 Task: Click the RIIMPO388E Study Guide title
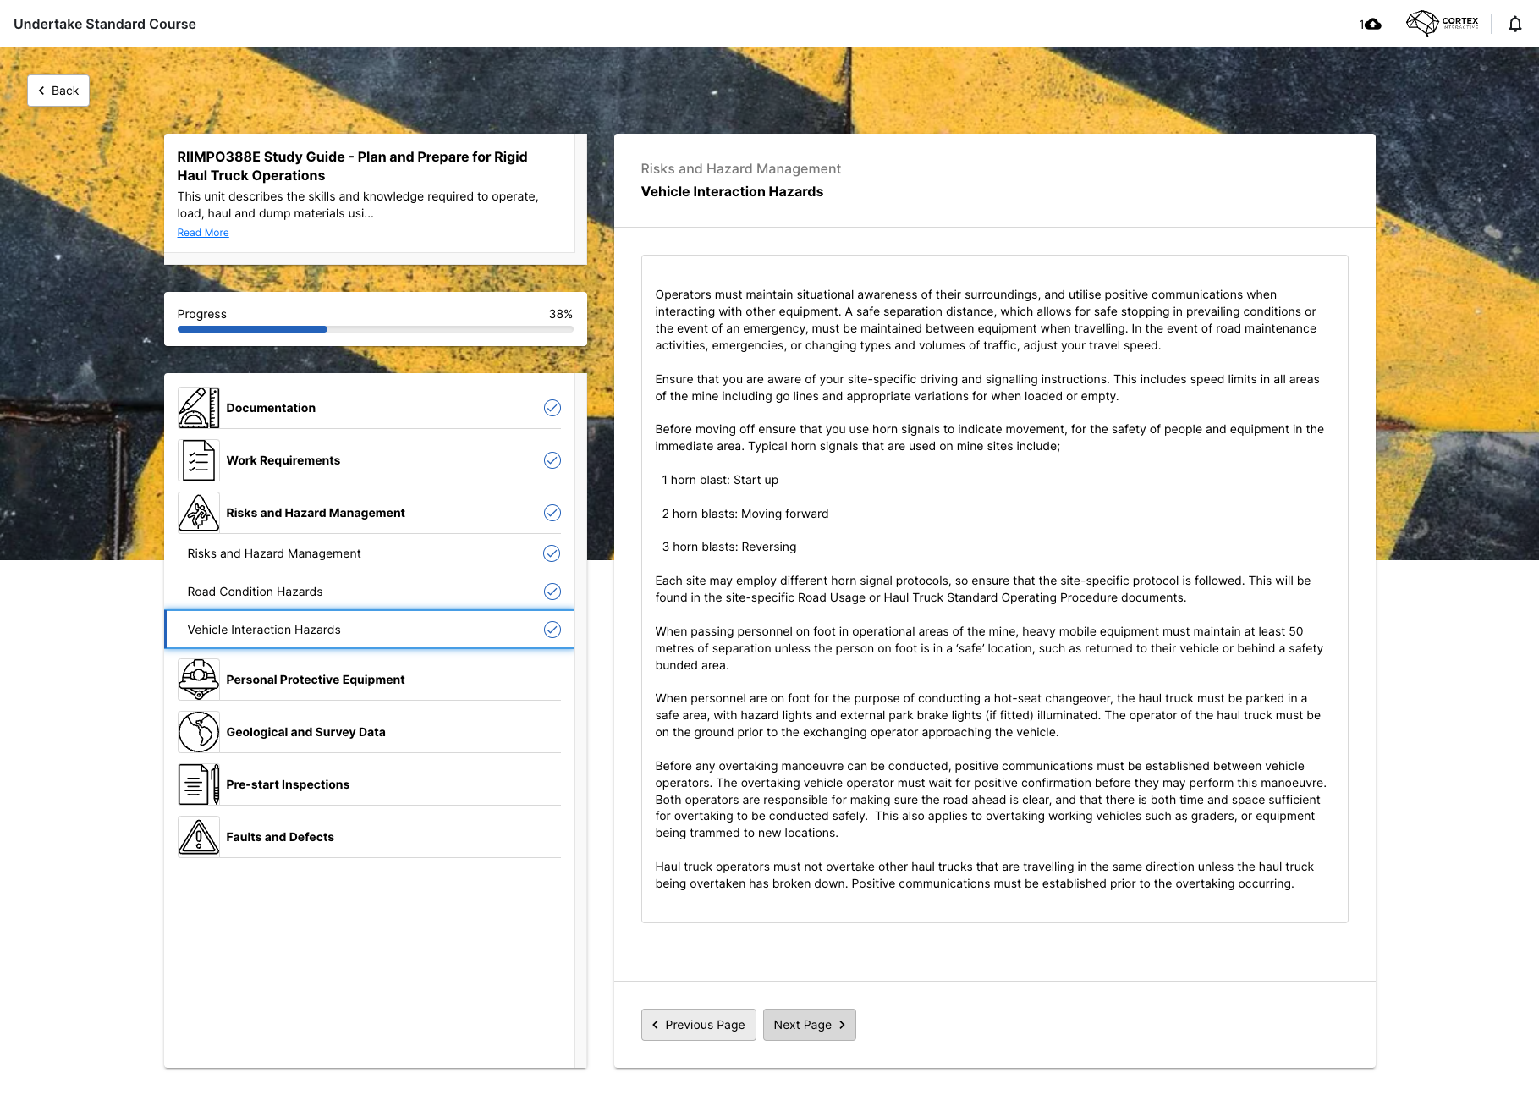coord(352,166)
